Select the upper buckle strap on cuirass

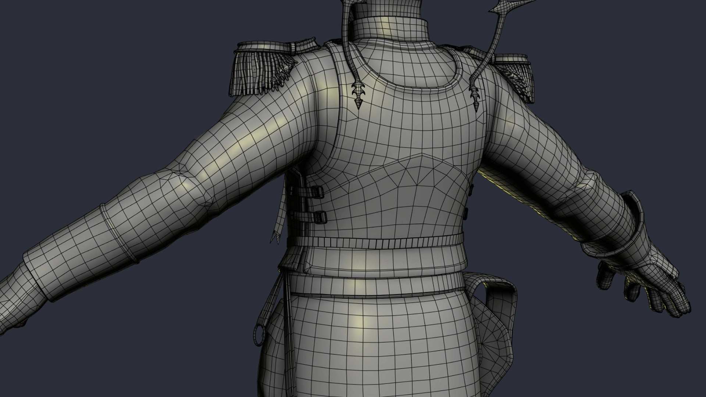point(308,192)
